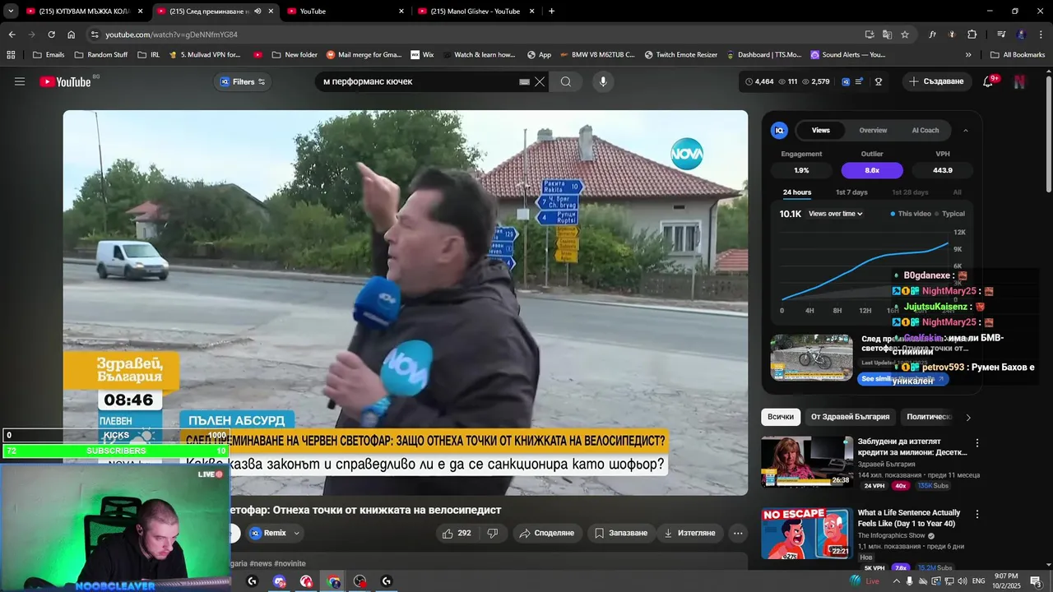Open the browser home page button
This screenshot has height=592, width=1053.
[71, 35]
